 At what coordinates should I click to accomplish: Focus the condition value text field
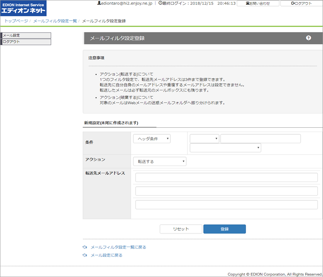tap(260, 138)
